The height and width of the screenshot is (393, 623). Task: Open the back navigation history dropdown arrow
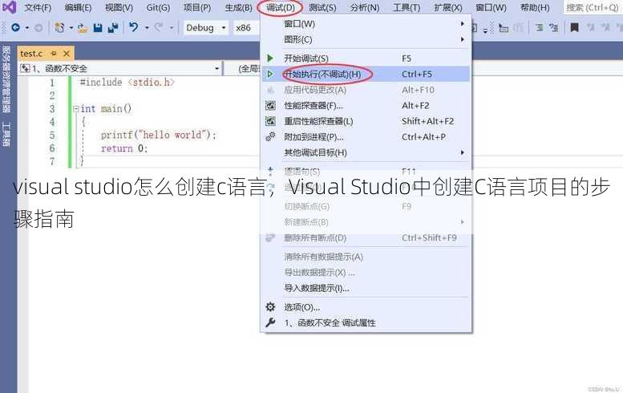point(27,28)
